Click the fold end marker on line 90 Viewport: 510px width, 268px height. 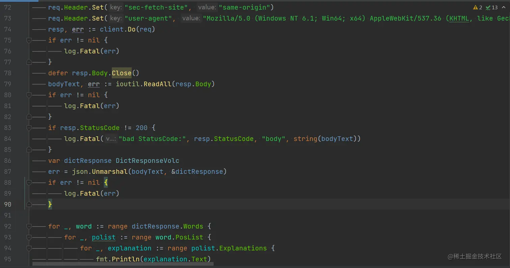pos(29,204)
